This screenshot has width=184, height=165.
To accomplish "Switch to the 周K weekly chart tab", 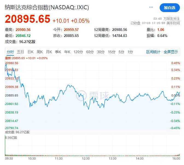I will [x=40, y=52].
